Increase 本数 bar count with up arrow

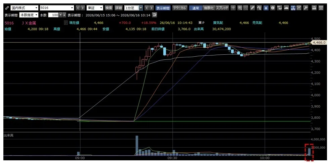[64, 15]
